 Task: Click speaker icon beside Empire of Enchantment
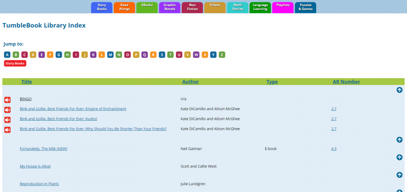tap(7, 110)
